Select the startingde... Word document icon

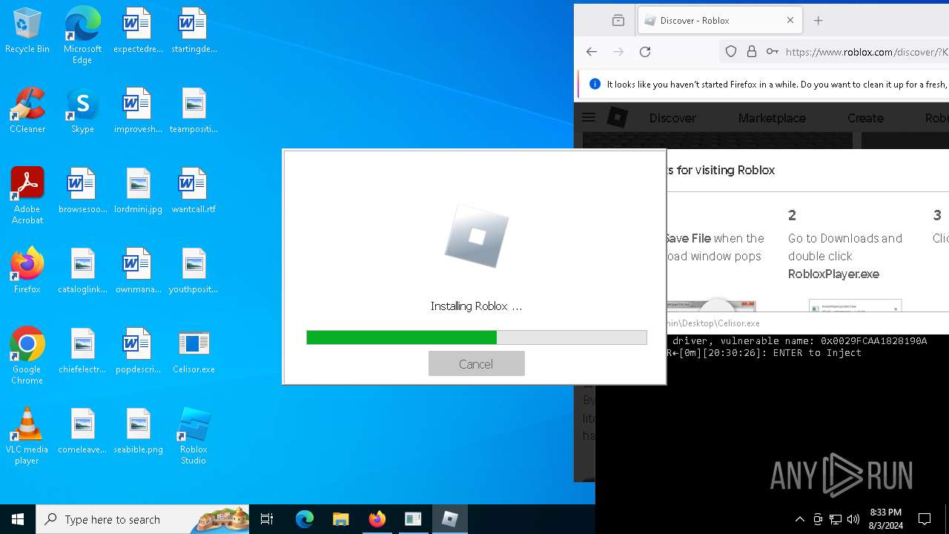click(194, 30)
